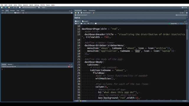Click the back navigation arrow in editor
The image size is (189, 106).
pyautogui.click(x=76, y=24)
